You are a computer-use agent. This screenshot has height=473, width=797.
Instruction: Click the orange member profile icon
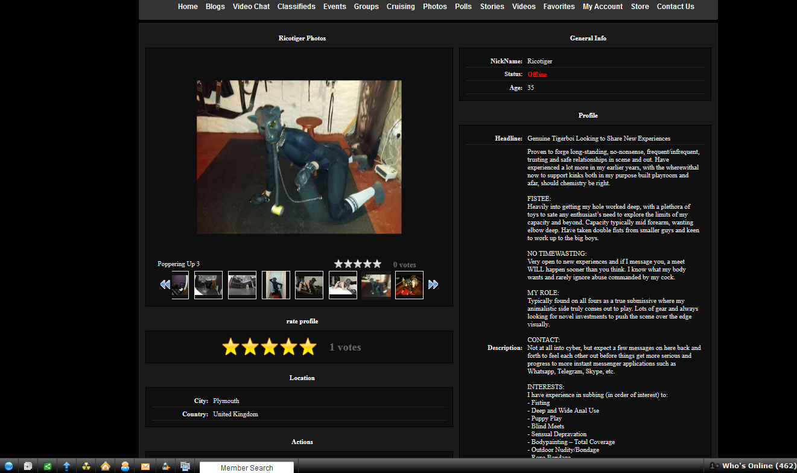(125, 466)
